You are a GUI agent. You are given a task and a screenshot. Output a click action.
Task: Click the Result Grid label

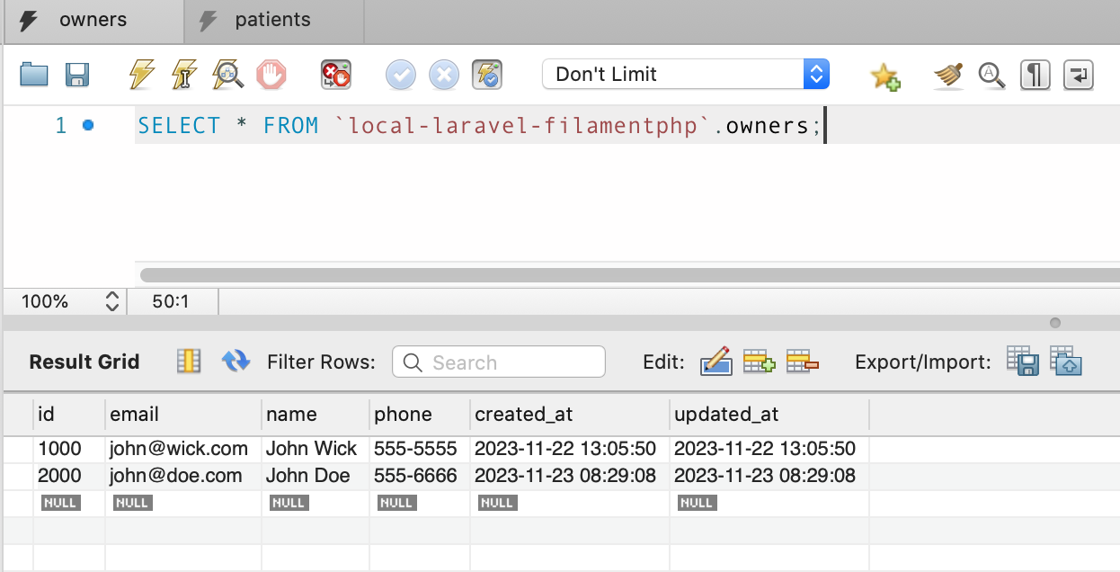(x=84, y=362)
